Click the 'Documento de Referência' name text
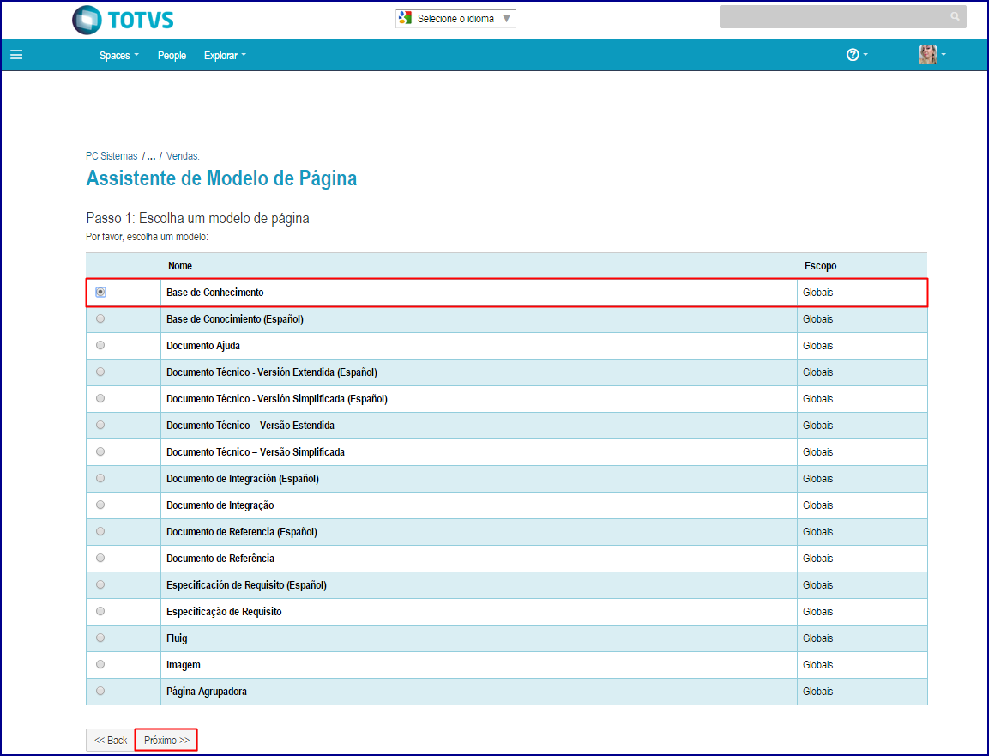989x756 pixels. [220, 558]
